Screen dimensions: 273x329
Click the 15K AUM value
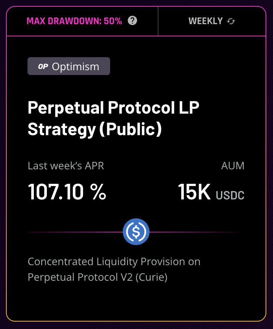point(194,192)
